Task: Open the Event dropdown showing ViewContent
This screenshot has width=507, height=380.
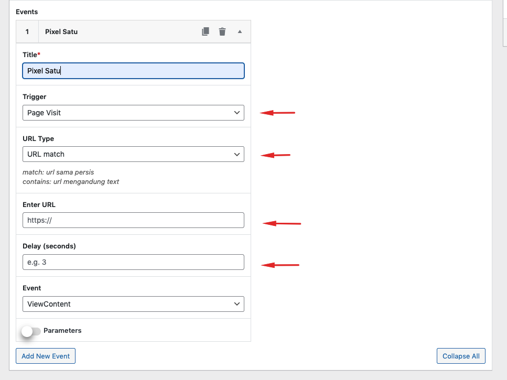Action: 133,304
